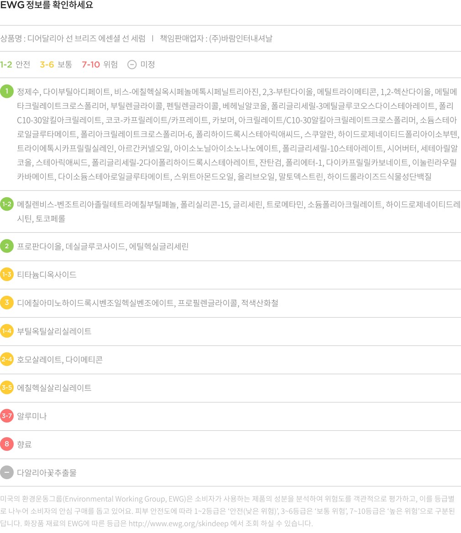Select the yellow 1-3 badge beside 티타늄디옥사이드

coord(7,275)
